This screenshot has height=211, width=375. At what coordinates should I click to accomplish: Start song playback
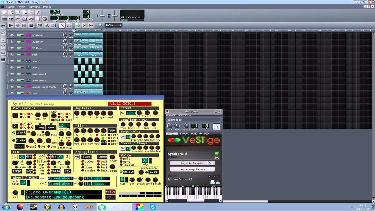11,25
